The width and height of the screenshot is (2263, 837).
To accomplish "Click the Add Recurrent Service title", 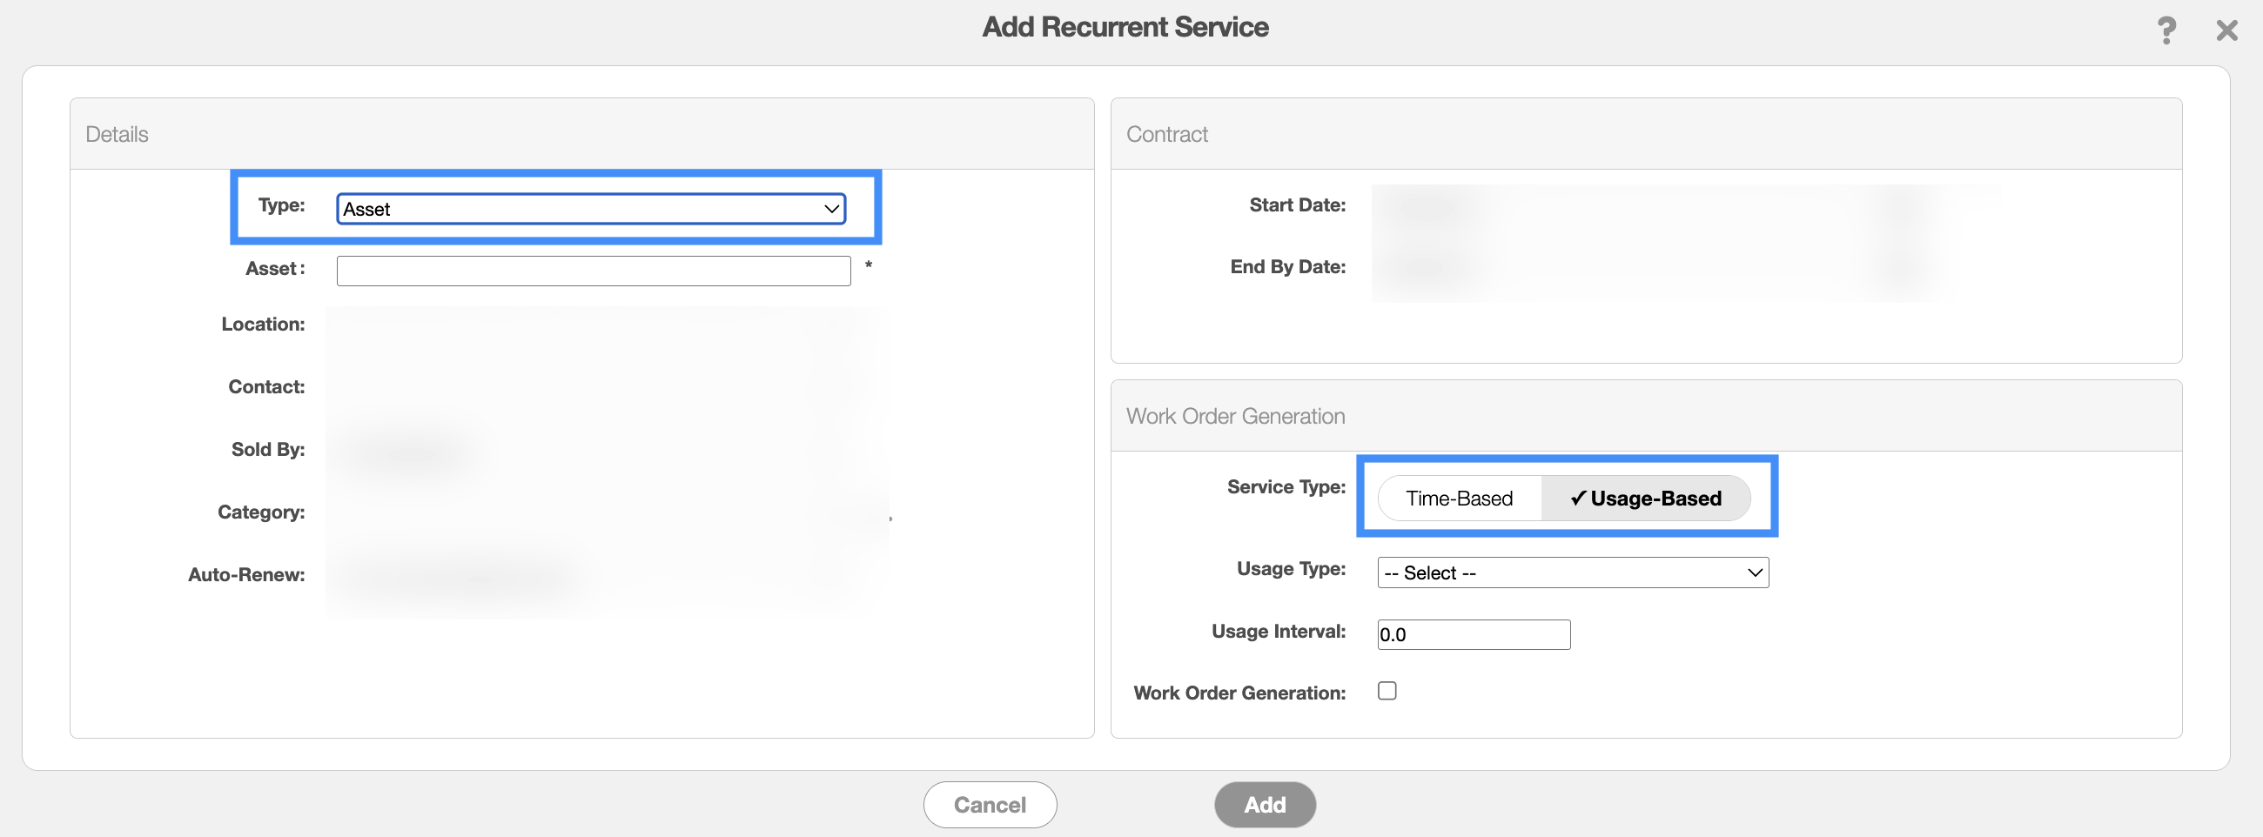I will point(1125,27).
